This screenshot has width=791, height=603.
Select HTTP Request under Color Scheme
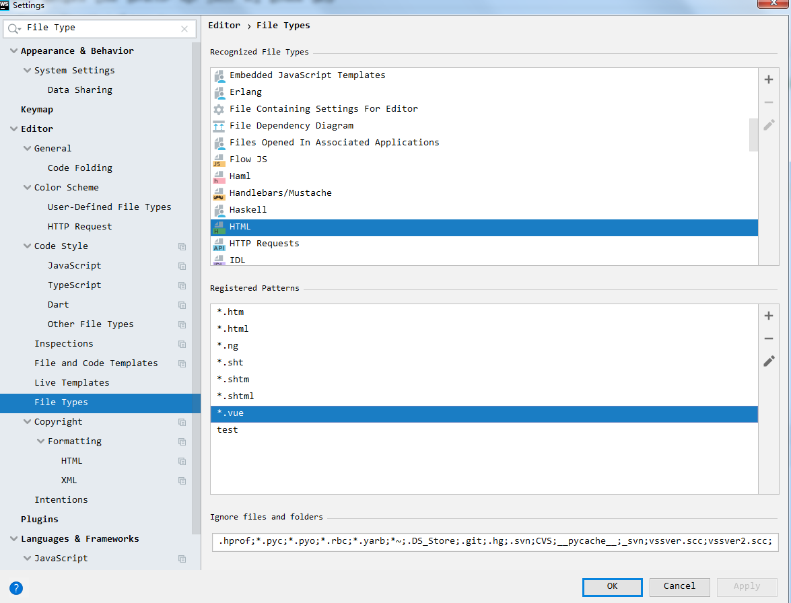click(79, 226)
